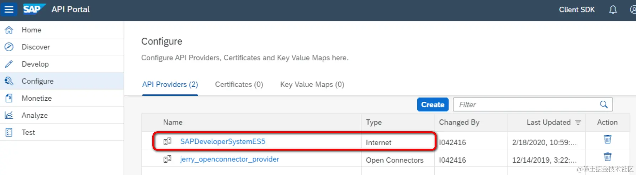Open the Client SDK link
The height and width of the screenshot is (175, 636).
coord(577,10)
